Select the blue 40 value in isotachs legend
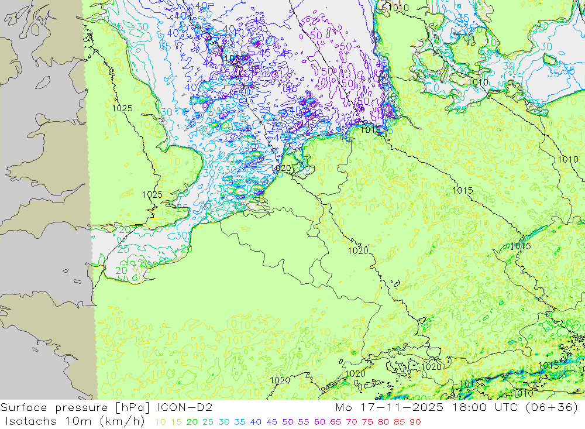Viewport: 585px width, 429px height. [x=256, y=422]
